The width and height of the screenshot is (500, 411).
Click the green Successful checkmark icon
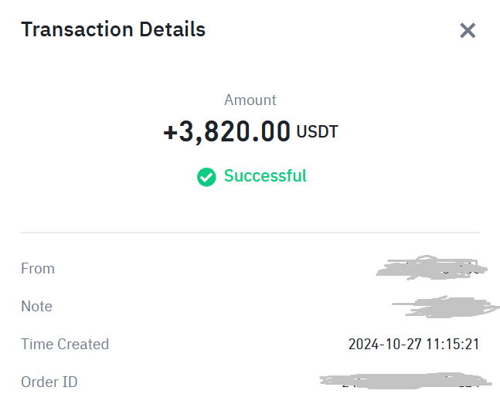206,177
